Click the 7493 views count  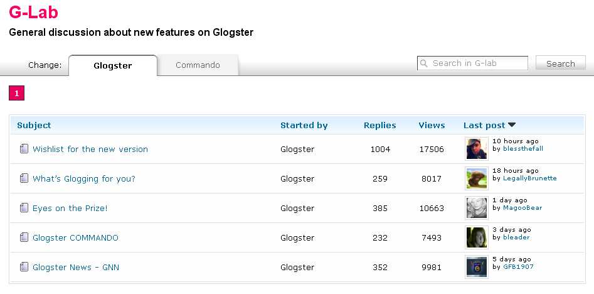tap(432, 238)
